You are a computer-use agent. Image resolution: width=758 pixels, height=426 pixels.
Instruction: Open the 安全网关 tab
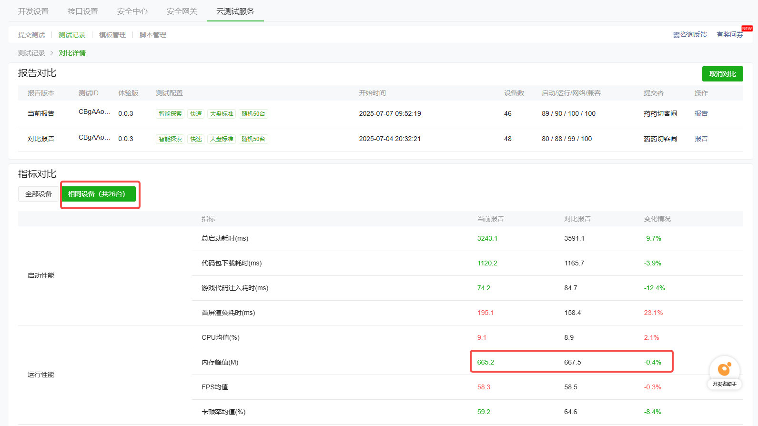pyautogui.click(x=182, y=11)
